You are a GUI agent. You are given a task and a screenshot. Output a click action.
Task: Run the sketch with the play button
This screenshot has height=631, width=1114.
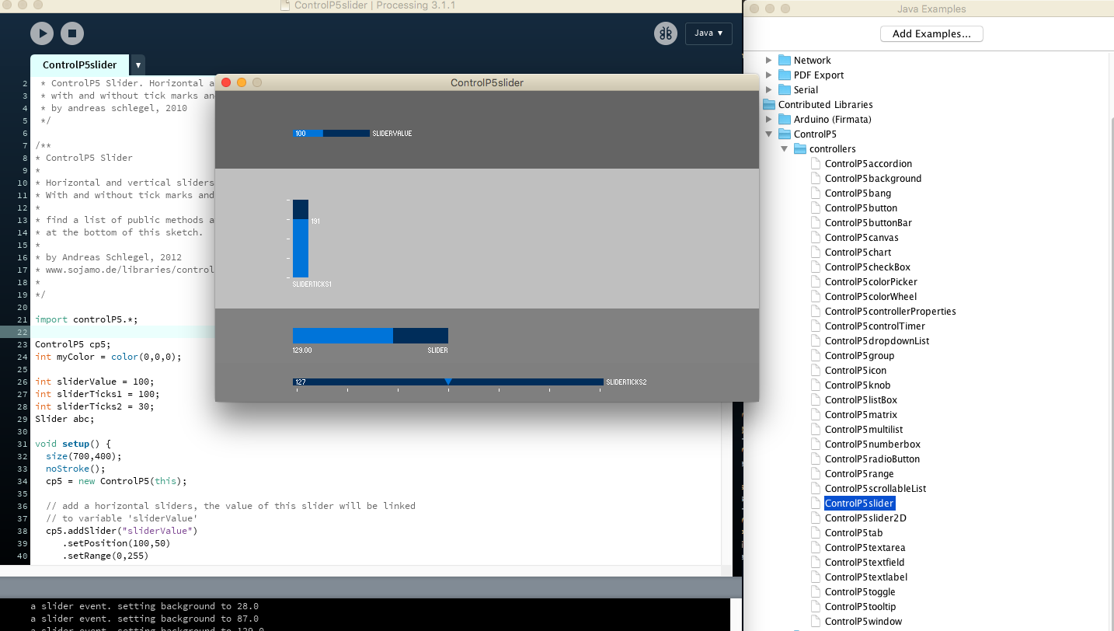(x=42, y=33)
